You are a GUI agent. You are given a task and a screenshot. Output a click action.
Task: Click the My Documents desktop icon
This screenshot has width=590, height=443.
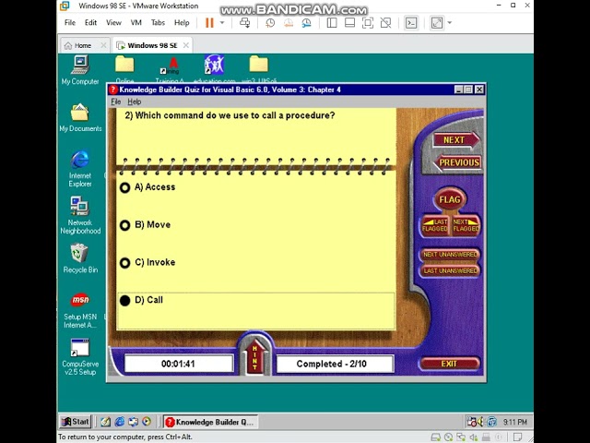coord(80,117)
